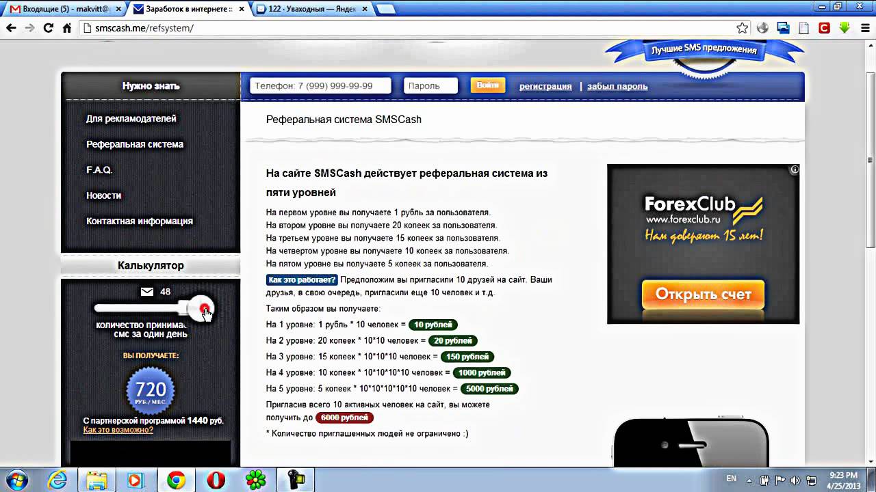Go forward in browser history

point(29,28)
